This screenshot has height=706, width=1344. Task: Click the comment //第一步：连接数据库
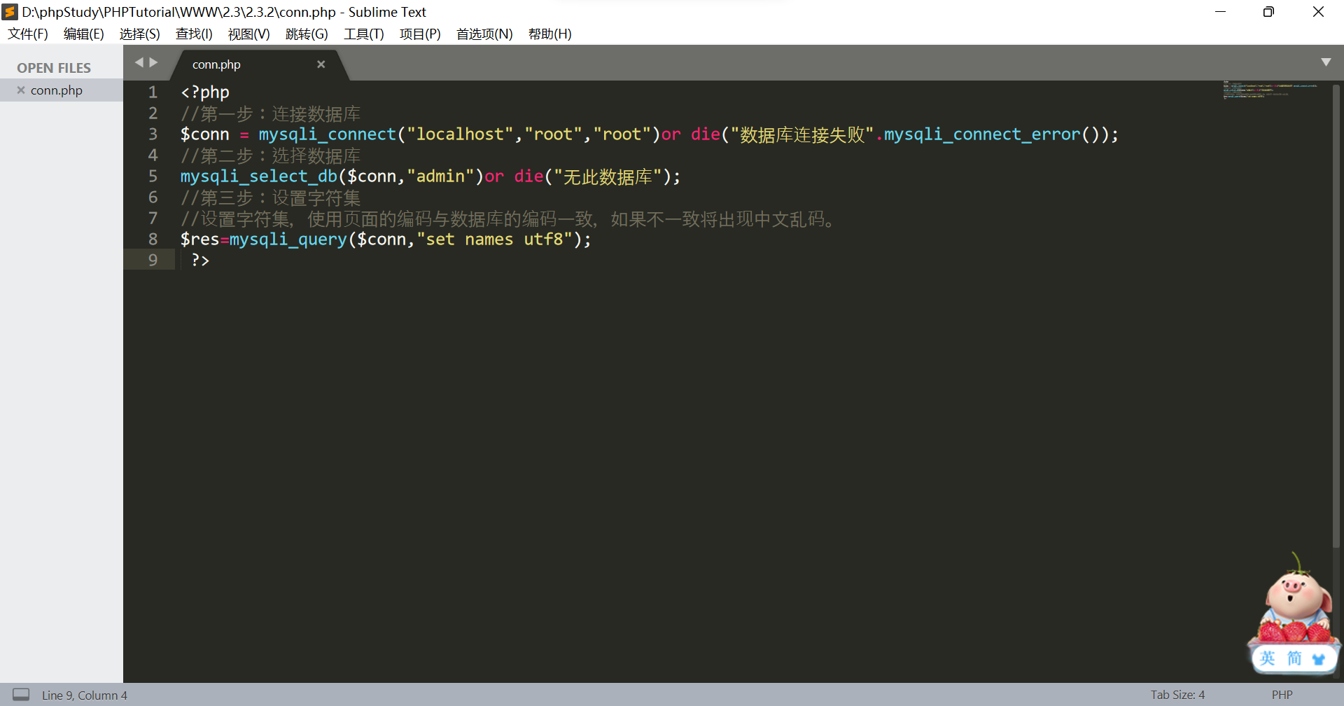tap(271, 113)
